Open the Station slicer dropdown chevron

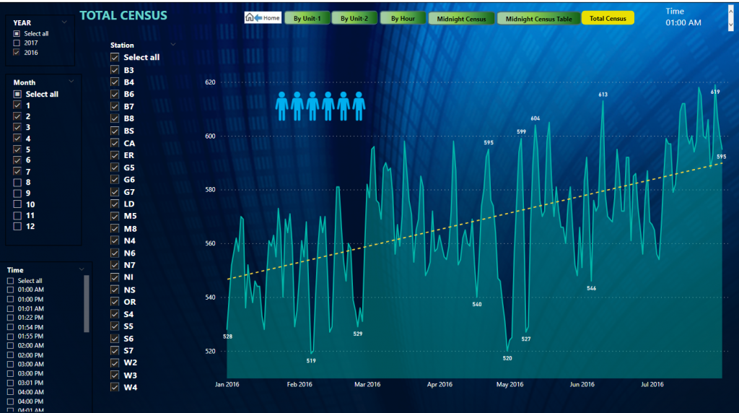click(x=172, y=45)
